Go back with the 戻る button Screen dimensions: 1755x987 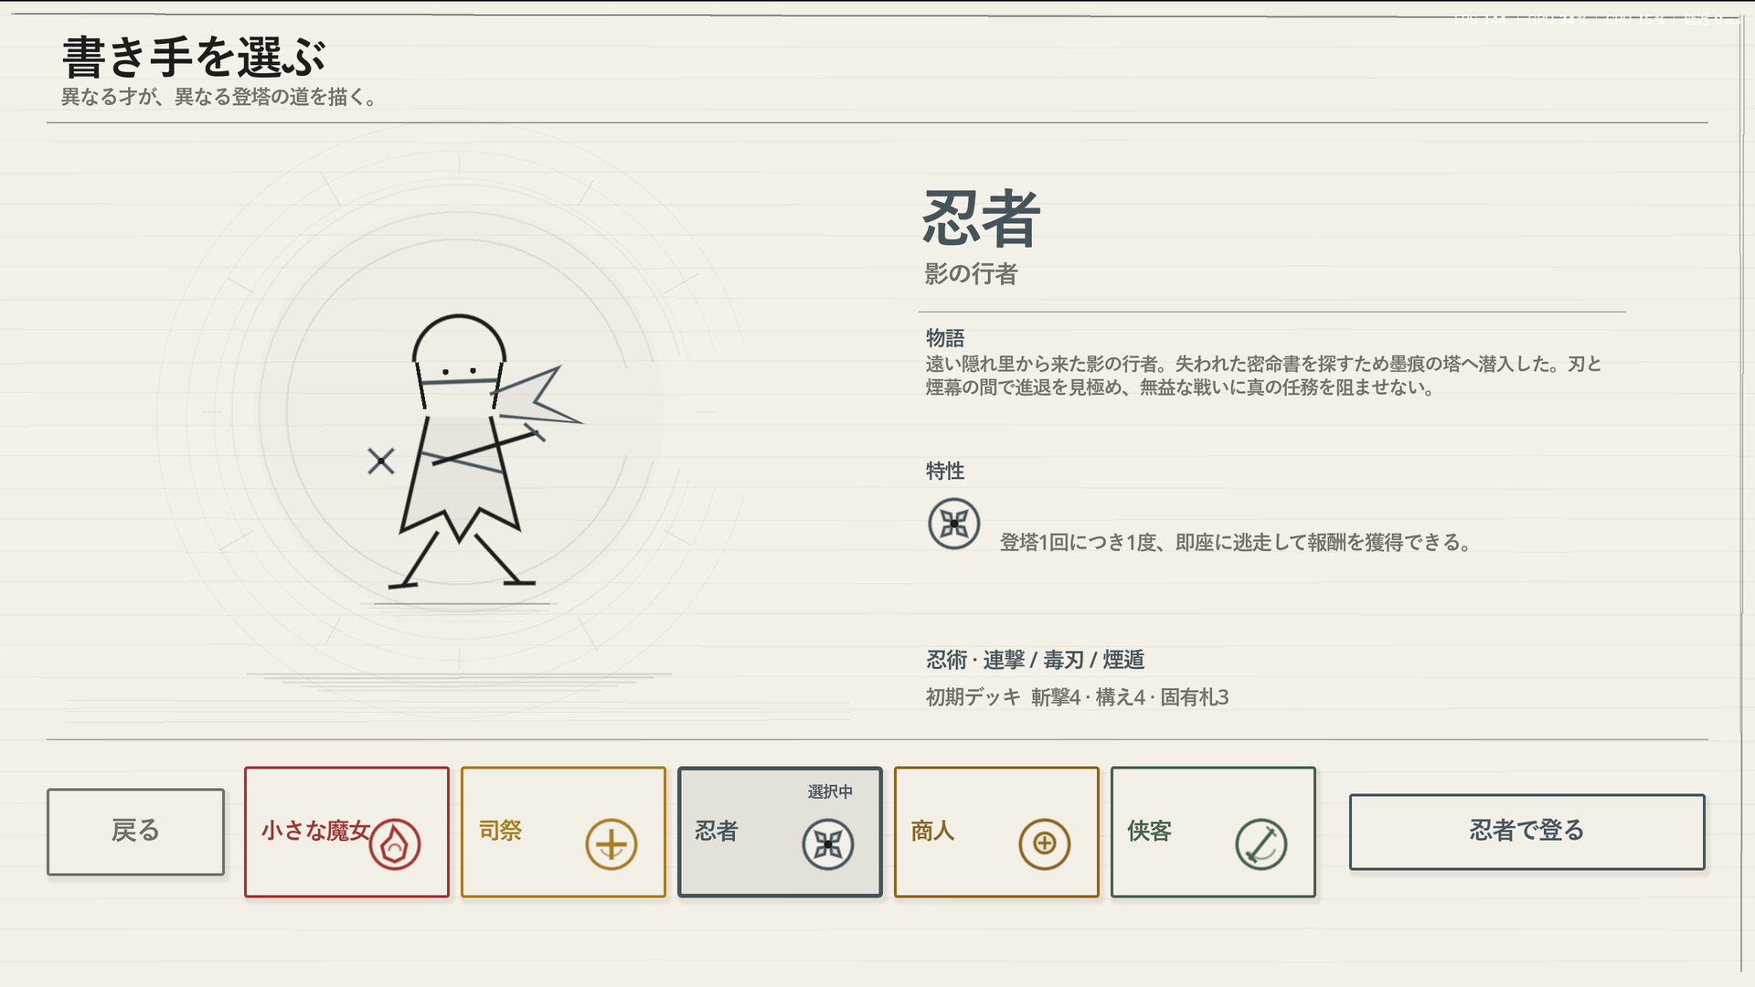[x=135, y=832]
